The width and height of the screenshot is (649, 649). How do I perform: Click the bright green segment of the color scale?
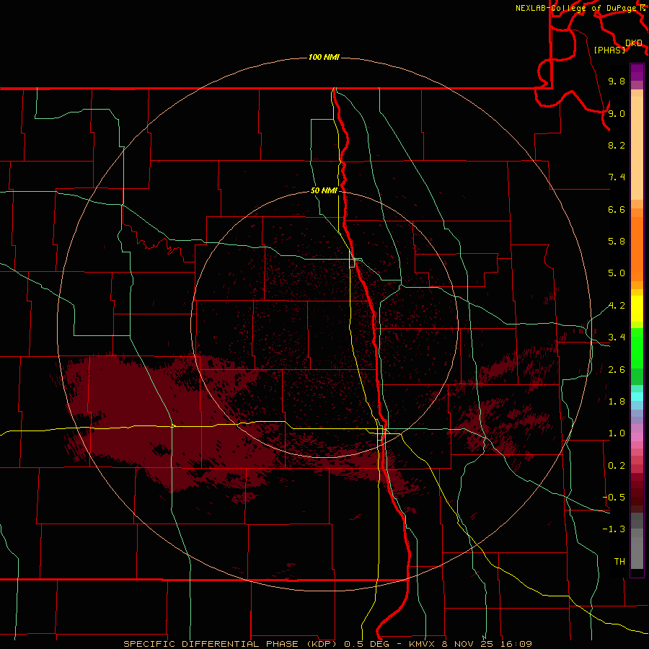(637, 348)
